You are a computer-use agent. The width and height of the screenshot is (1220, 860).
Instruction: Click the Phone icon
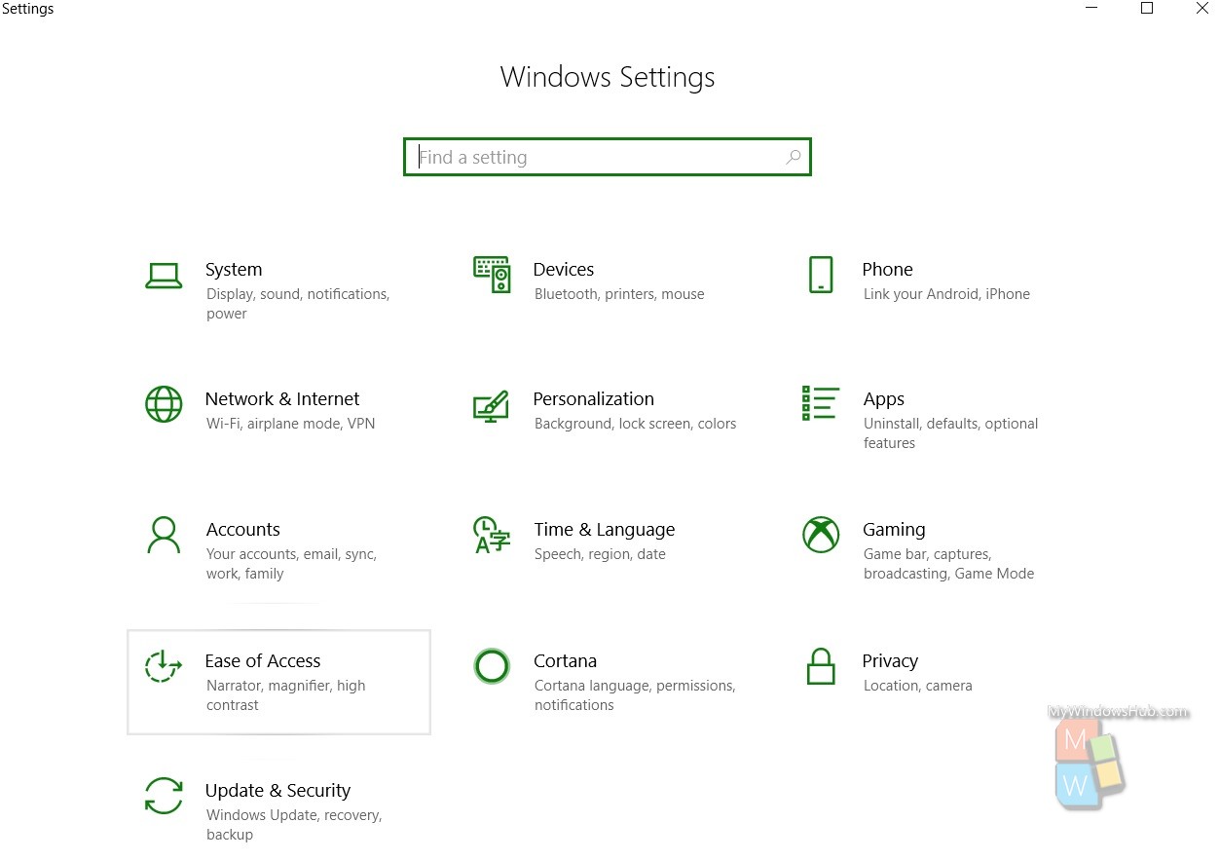[x=821, y=275]
